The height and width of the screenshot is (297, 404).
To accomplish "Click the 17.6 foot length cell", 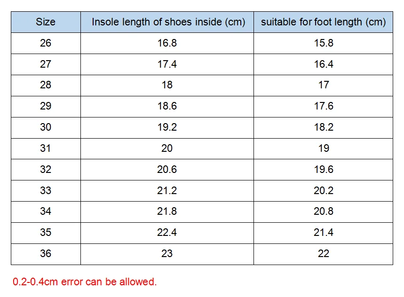I will click(x=324, y=106).
